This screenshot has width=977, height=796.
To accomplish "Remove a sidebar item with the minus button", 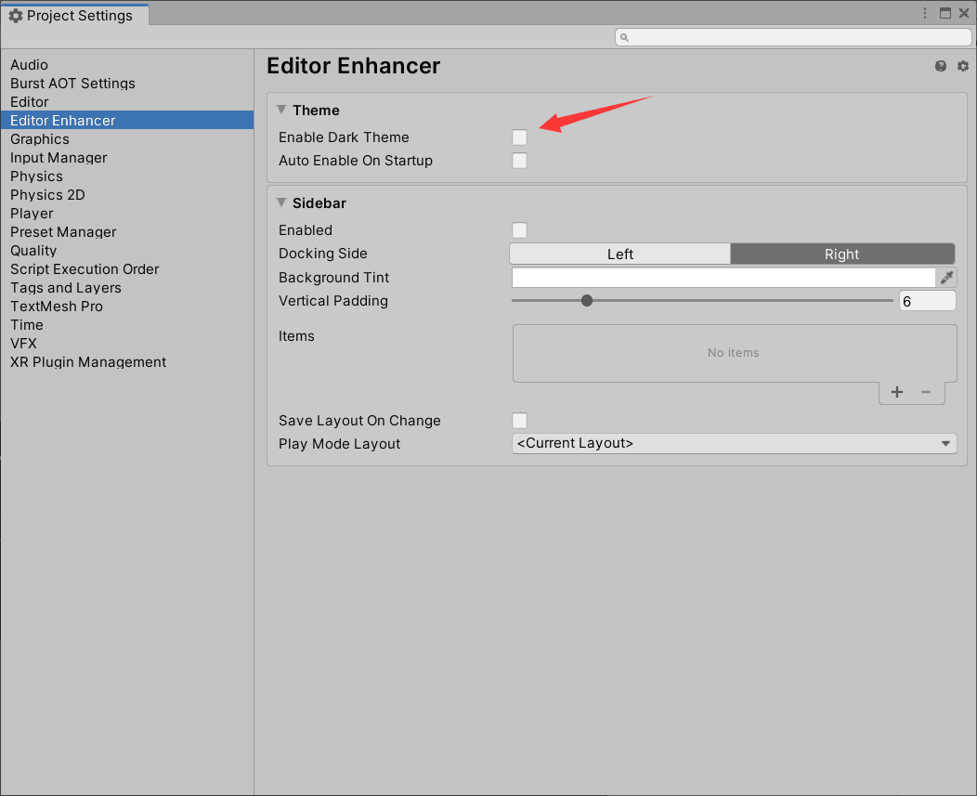I will coord(927,392).
